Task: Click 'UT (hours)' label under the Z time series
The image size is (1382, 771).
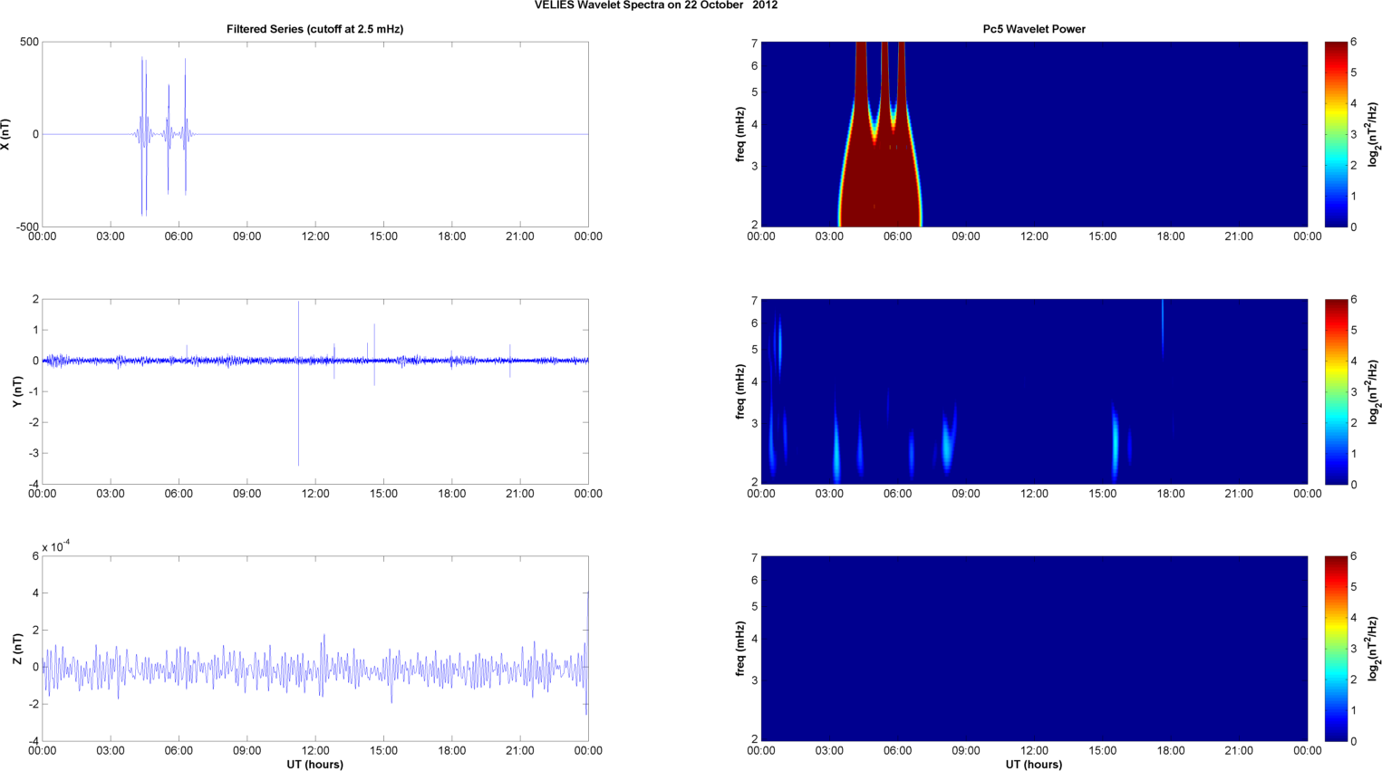Action: click(314, 764)
